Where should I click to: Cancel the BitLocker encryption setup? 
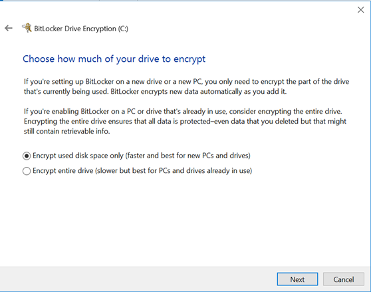344,279
